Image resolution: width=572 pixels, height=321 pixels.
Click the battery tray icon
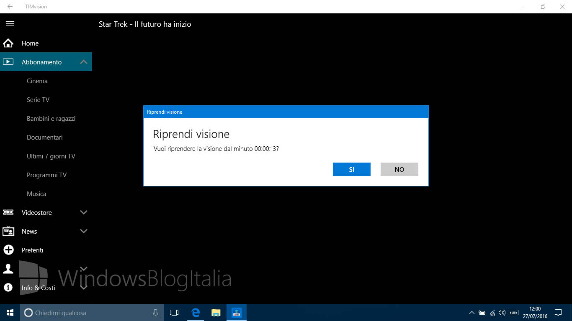[x=482, y=313]
